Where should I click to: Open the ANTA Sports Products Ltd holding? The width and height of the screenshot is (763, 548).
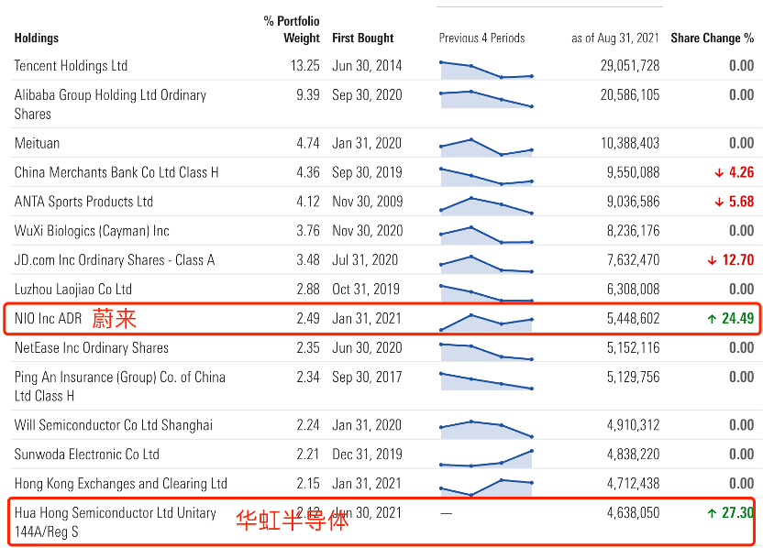[x=83, y=202]
